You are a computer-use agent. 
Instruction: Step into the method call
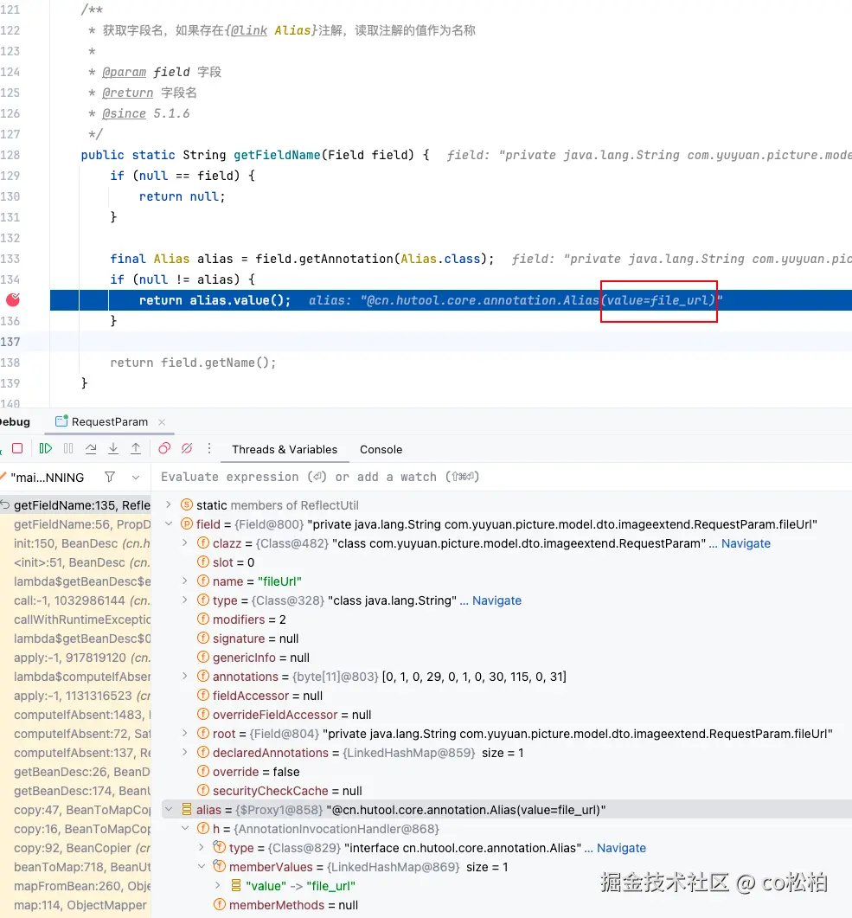[x=113, y=448]
